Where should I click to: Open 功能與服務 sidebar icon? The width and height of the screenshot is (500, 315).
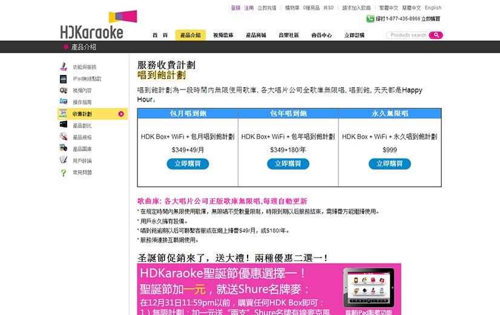click(63, 67)
